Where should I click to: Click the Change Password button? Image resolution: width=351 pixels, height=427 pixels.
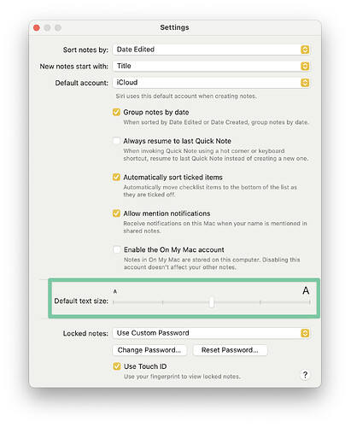(149, 350)
